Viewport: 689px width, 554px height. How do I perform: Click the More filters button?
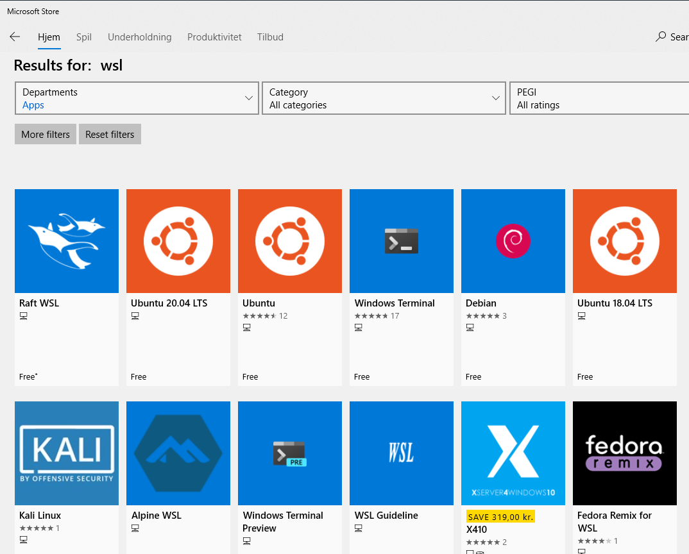[46, 135]
